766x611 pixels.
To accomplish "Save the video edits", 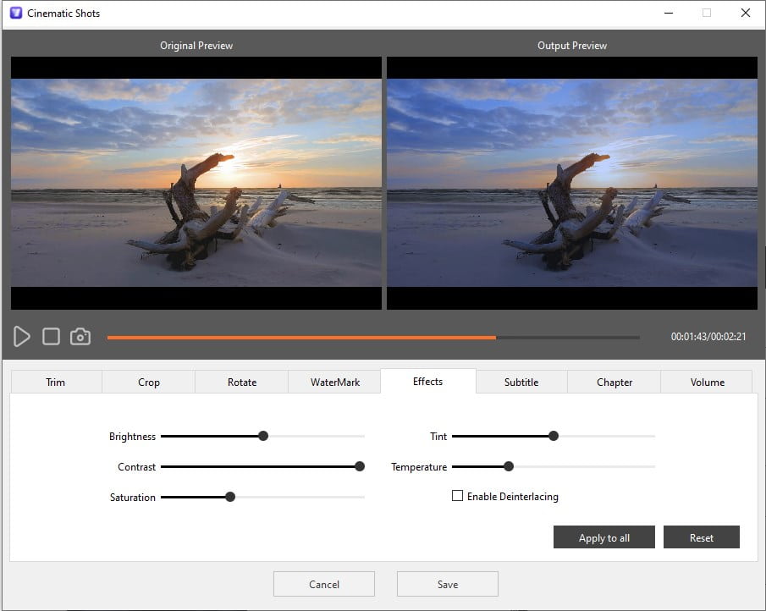I will click(448, 584).
